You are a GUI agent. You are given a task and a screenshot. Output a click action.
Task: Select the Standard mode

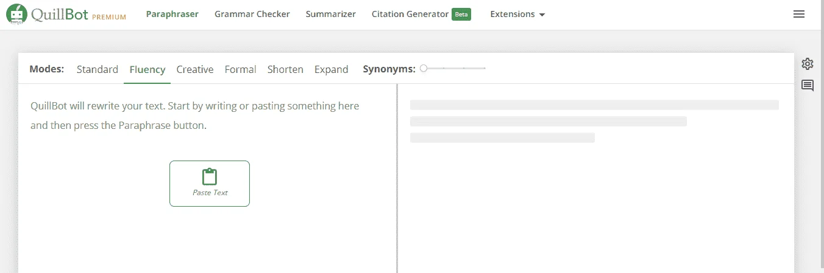pyautogui.click(x=98, y=69)
